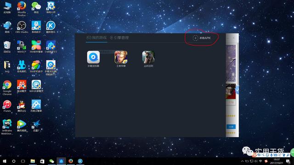The width and height of the screenshot is (294, 165).
Task: Select the img folder on desktop
Action: tap(7, 66)
